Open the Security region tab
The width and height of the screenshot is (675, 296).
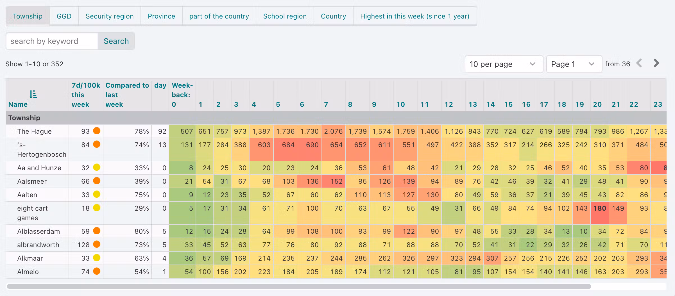[x=110, y=16]
